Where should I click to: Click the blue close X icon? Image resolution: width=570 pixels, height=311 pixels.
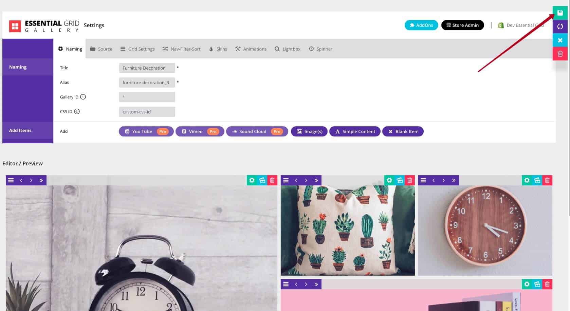560,40
